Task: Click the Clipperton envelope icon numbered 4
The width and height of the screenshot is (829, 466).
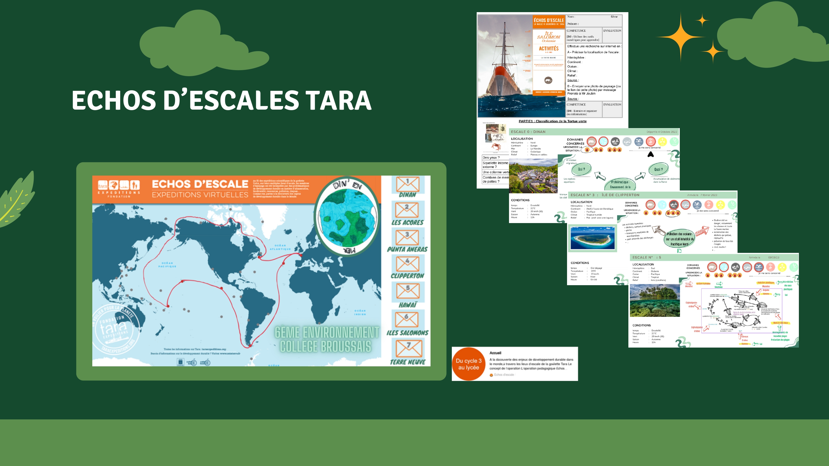Action: point(407,264)
